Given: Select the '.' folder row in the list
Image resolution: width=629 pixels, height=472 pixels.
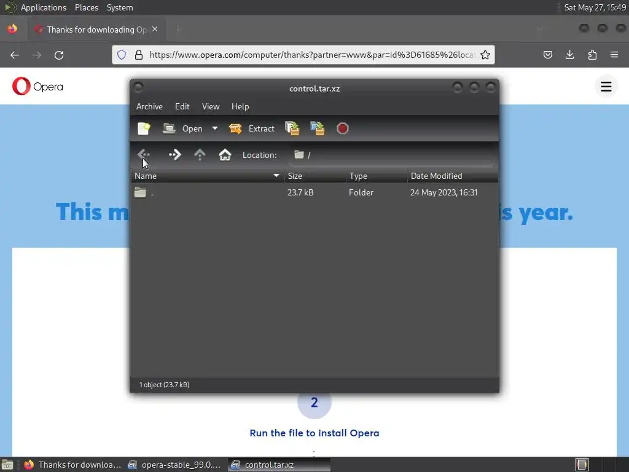Looking at the screenshot, I should pyautogui.click(x=314, y=192).
